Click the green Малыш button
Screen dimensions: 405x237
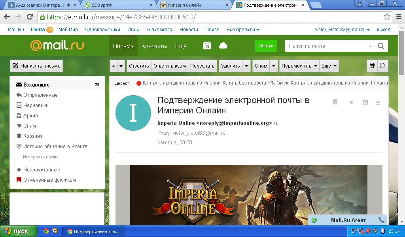[266, 46]
